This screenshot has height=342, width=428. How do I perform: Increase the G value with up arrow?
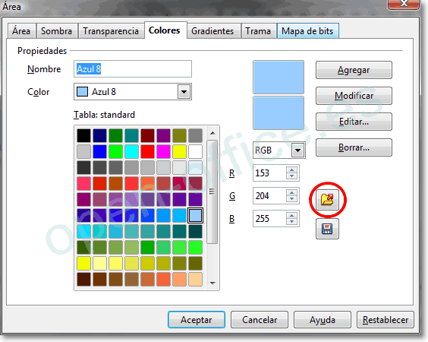tap(292, 193)
